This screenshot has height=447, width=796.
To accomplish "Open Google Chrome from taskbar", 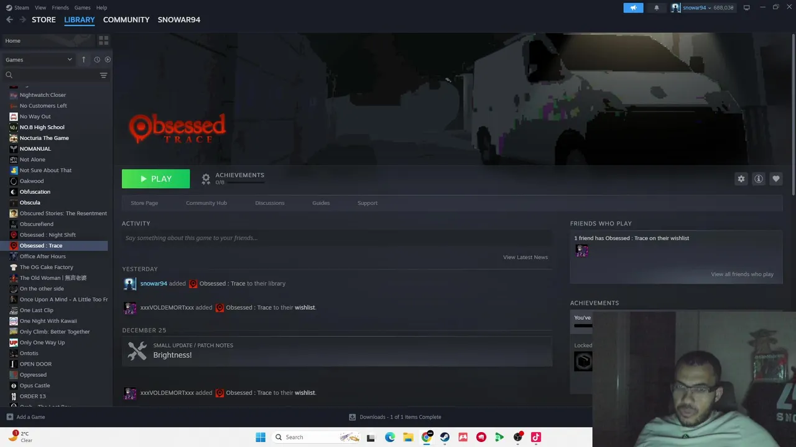I will [x=427, y=437].
